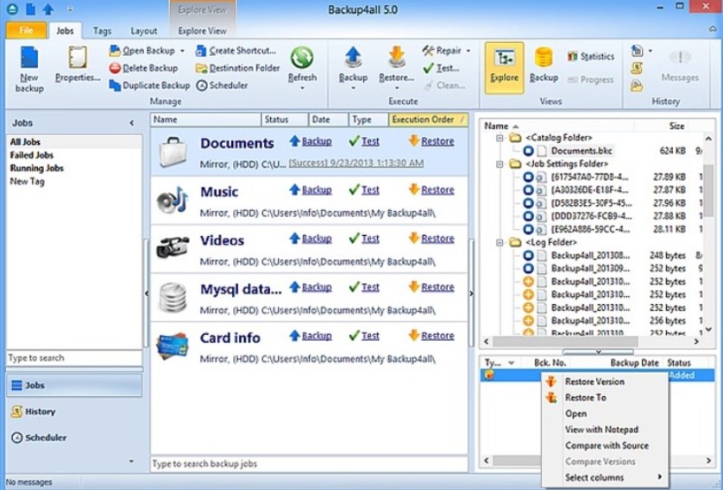723x490 pixels.
Task: Click the explore tree horizontal scrollbar
Action: pos(565,341)
